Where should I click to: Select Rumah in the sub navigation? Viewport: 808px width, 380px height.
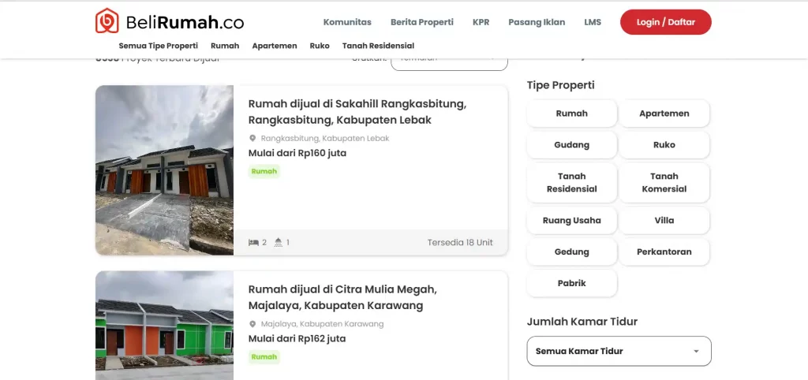[225, 46]
